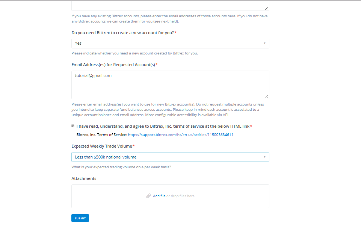
Task: Click the 'Email Address(es) for Requested Account(s)' label
Action: click(x=113, y=65)
